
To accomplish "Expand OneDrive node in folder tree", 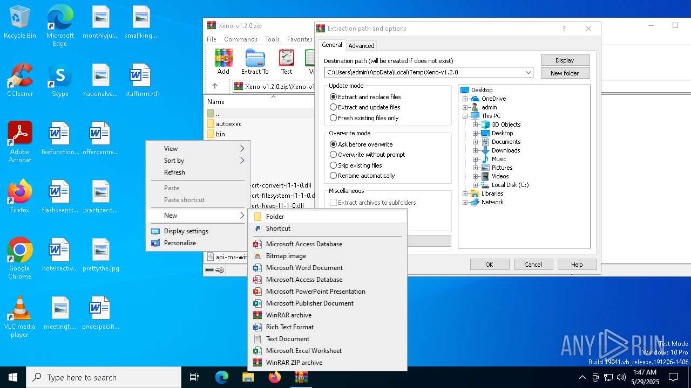I will 465,99.
